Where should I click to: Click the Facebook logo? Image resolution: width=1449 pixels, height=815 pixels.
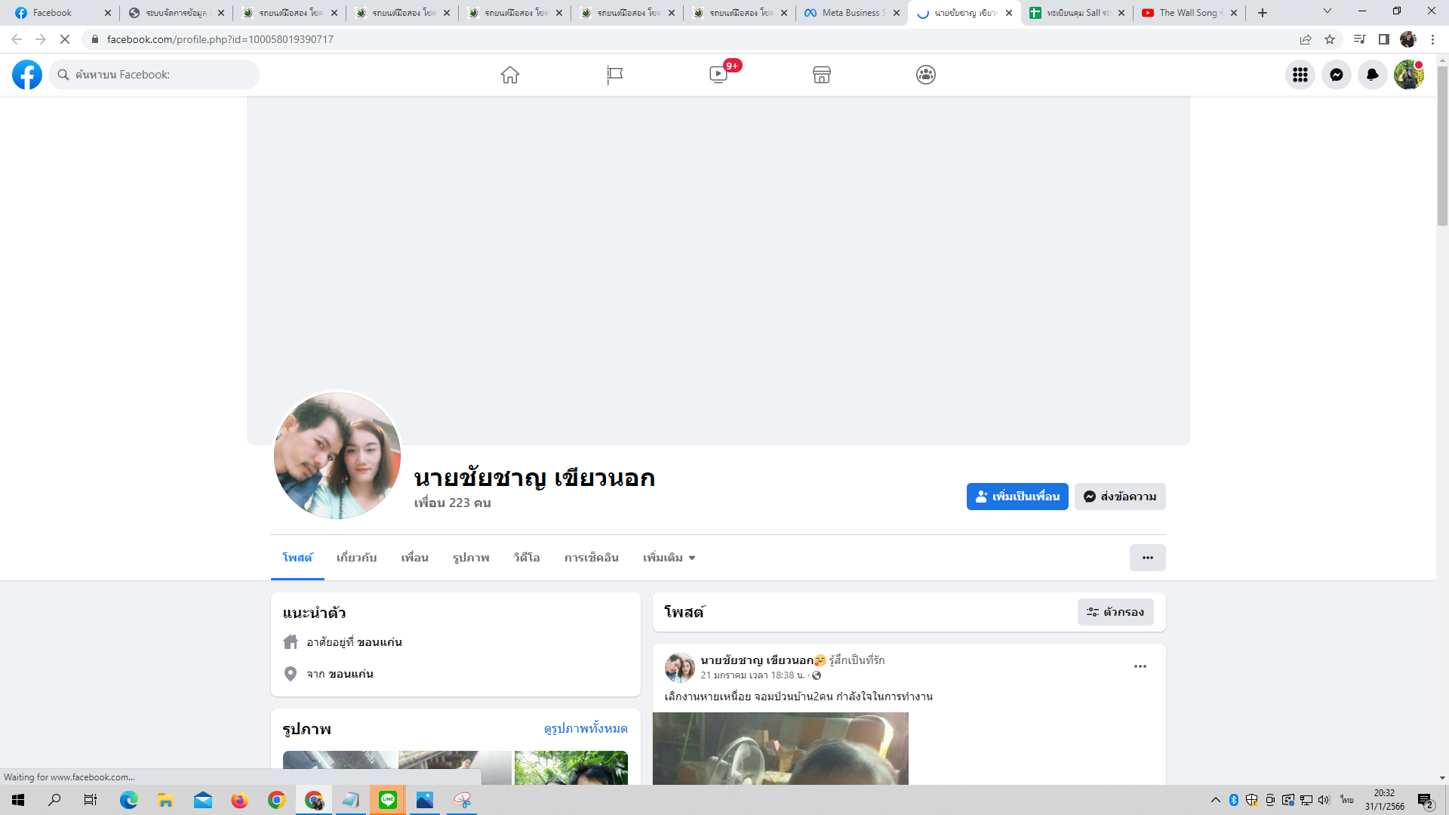(27, 75)
